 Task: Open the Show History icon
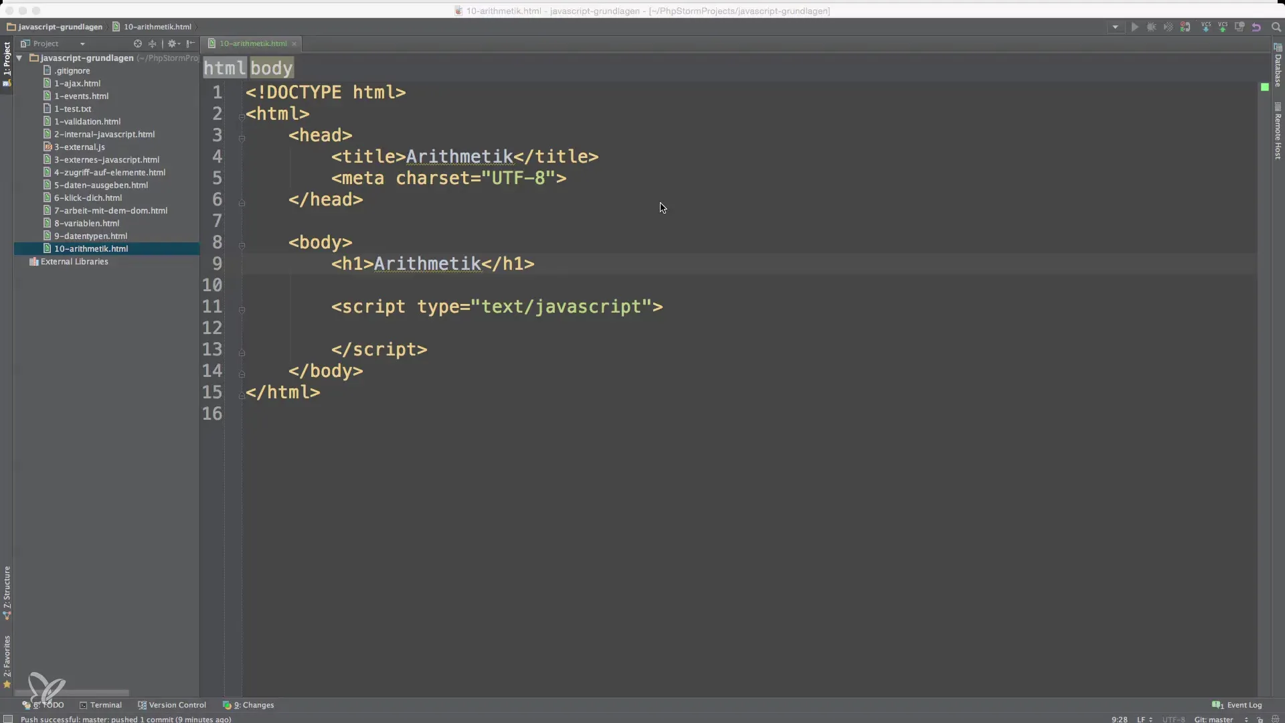(x=1239, y=27)
